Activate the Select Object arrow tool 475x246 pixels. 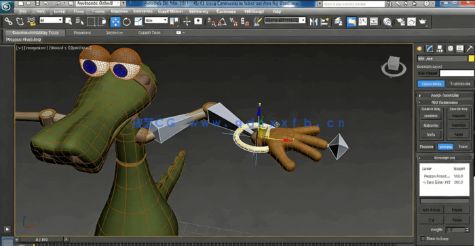(x=69, y=22)
